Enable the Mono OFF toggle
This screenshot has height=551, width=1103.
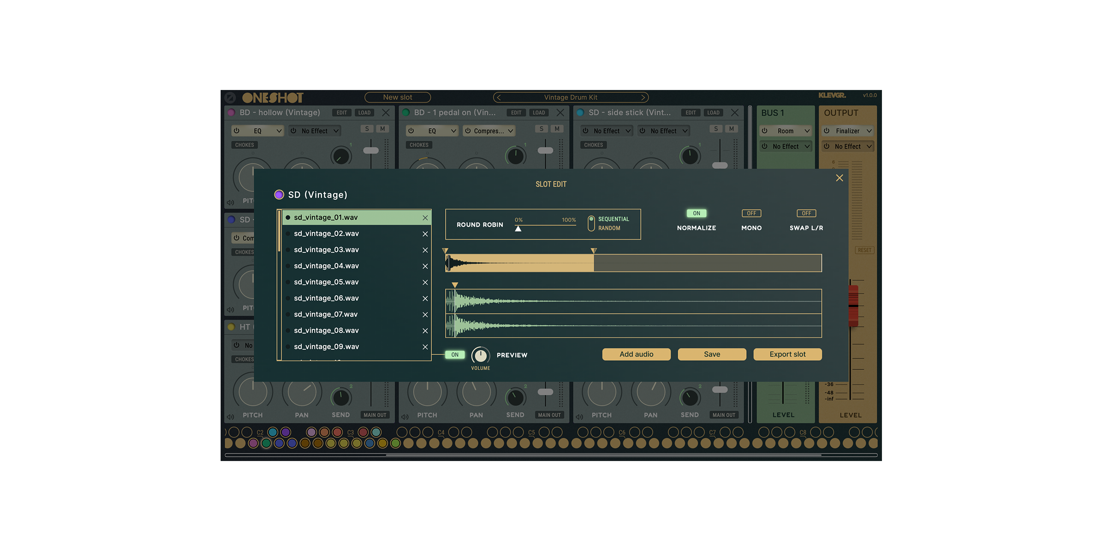[751, 214]
